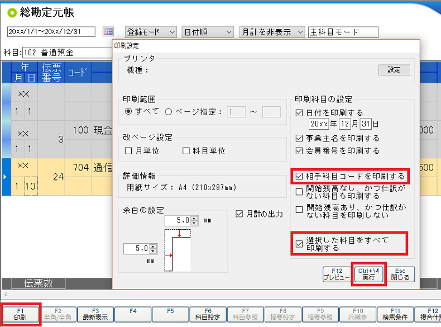The width and height of the screenshot is (441, 327).
Task: Click voucher number 24 cell
Action: pos(52,177)
